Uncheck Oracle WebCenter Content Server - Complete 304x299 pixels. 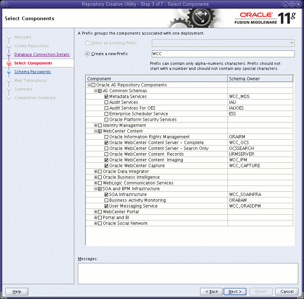(106, 143)
